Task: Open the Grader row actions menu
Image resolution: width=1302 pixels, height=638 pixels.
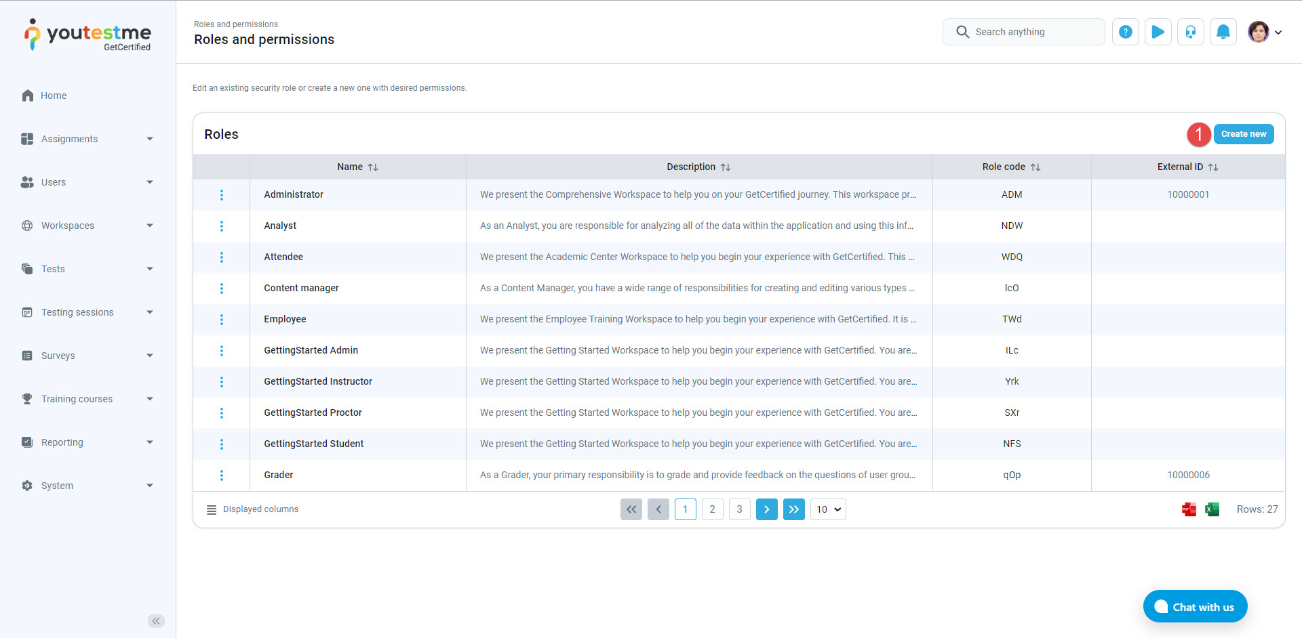Action: 221,475
